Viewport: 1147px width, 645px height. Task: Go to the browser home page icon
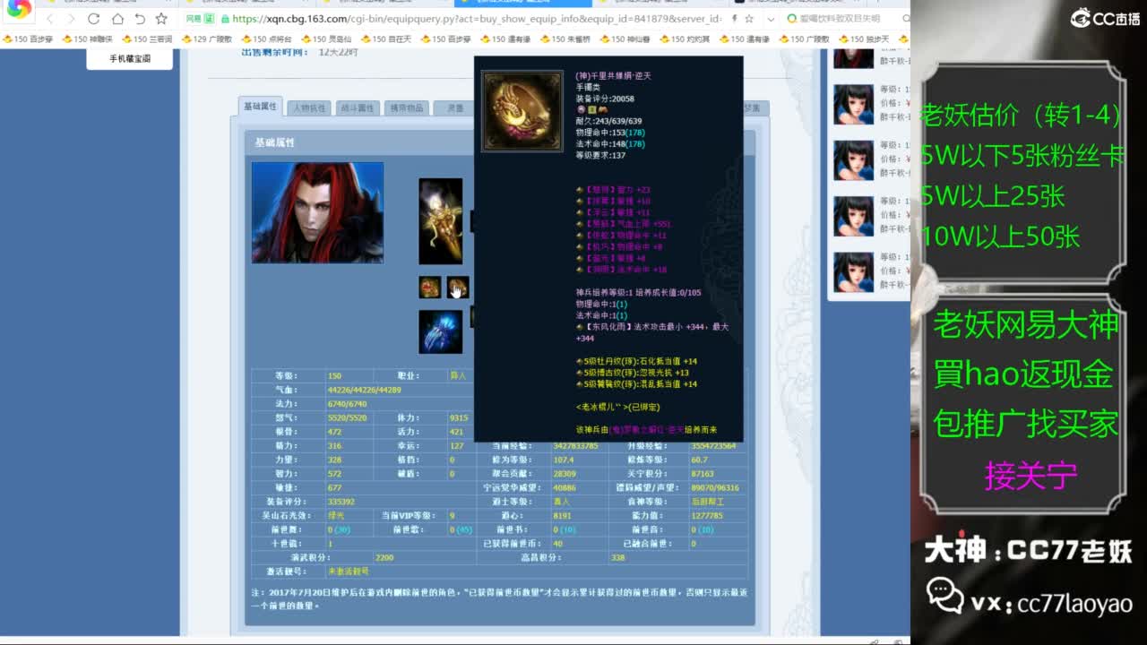[117, 18]
